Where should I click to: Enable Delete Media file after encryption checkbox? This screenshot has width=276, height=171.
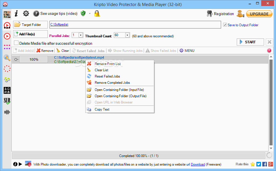(x=16, y=43)
